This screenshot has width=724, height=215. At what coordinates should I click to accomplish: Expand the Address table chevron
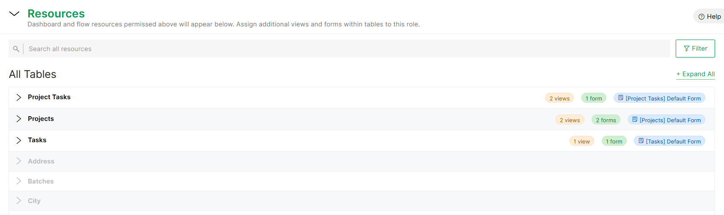(x=19, y=161)
